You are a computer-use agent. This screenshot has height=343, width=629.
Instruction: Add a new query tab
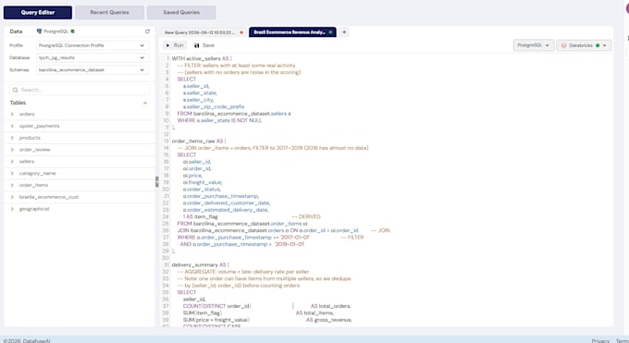(x=344, y=32)
